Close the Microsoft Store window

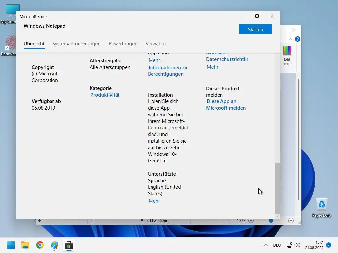tap(272, 16)
